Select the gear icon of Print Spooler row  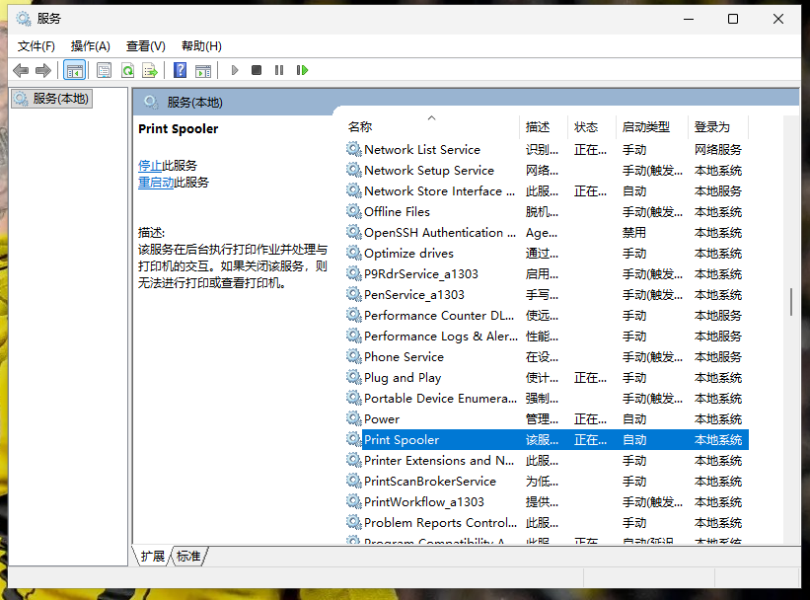tap(354, 439)
